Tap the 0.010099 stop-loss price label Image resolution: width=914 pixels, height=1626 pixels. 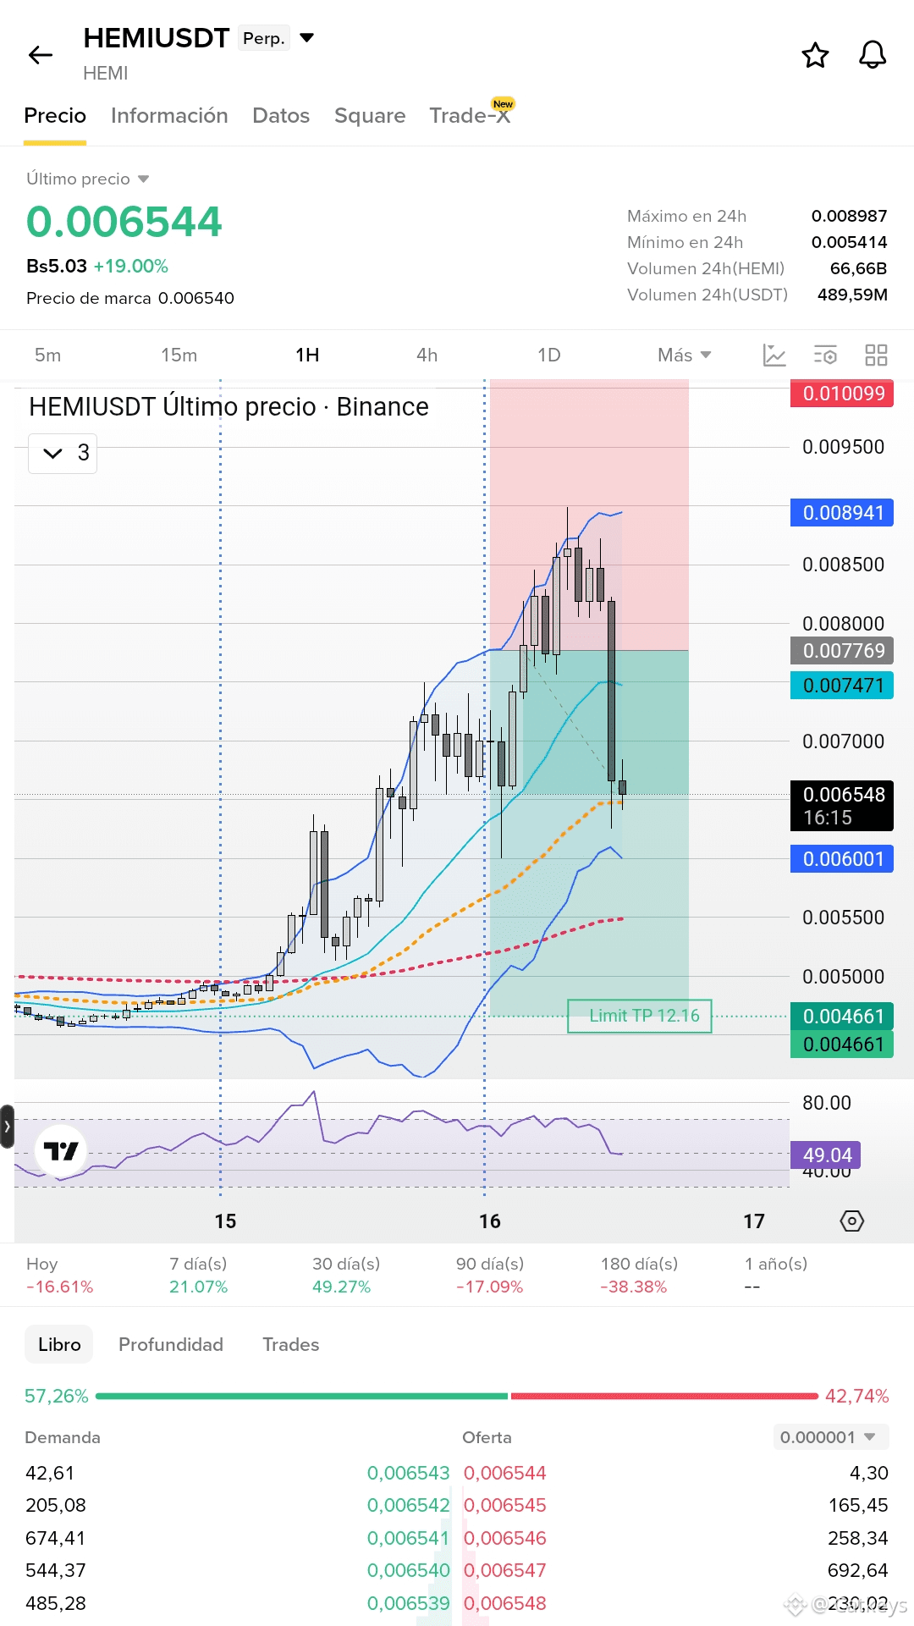(x=842, y=394)
